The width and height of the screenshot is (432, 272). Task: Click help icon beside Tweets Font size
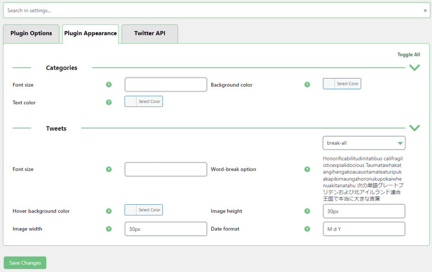109,169
